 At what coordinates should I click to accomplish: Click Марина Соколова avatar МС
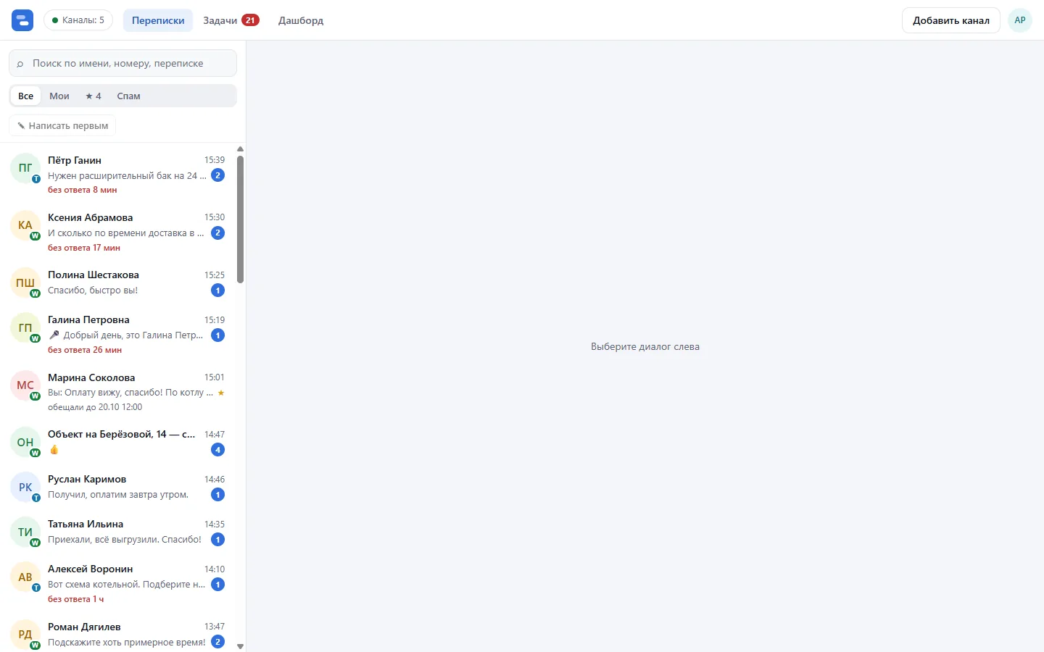tap(25, 385)
